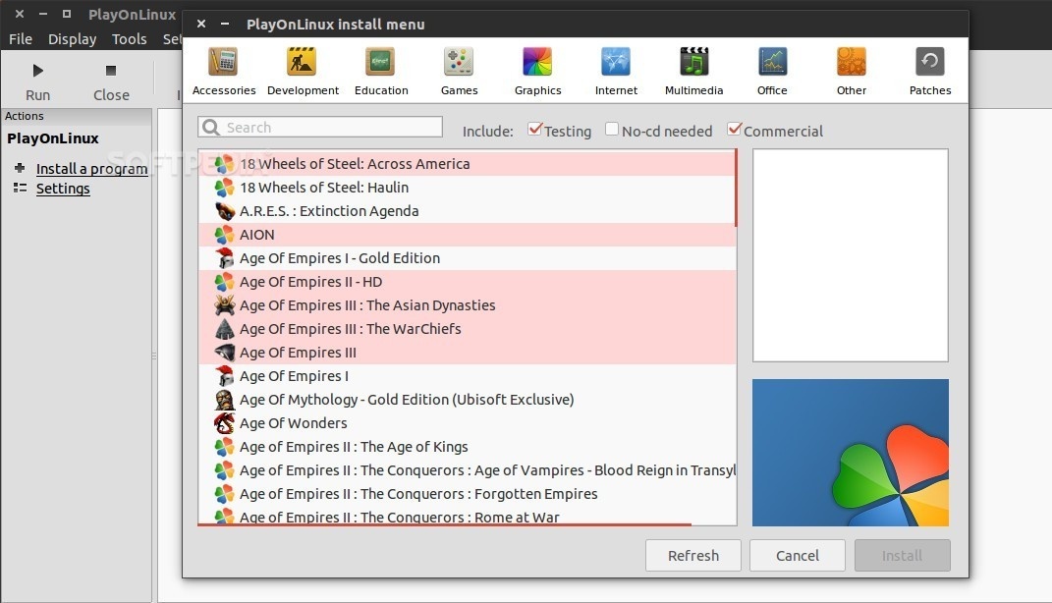Click the Refresh button
Viewport: 1052px width, 603px height.
click(693, 556)
